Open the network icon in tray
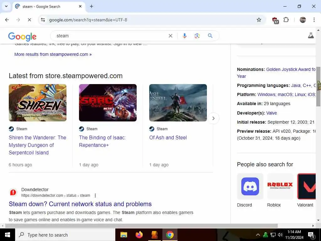The height and width of the screenshot is (241, 321). click(273, 235)
